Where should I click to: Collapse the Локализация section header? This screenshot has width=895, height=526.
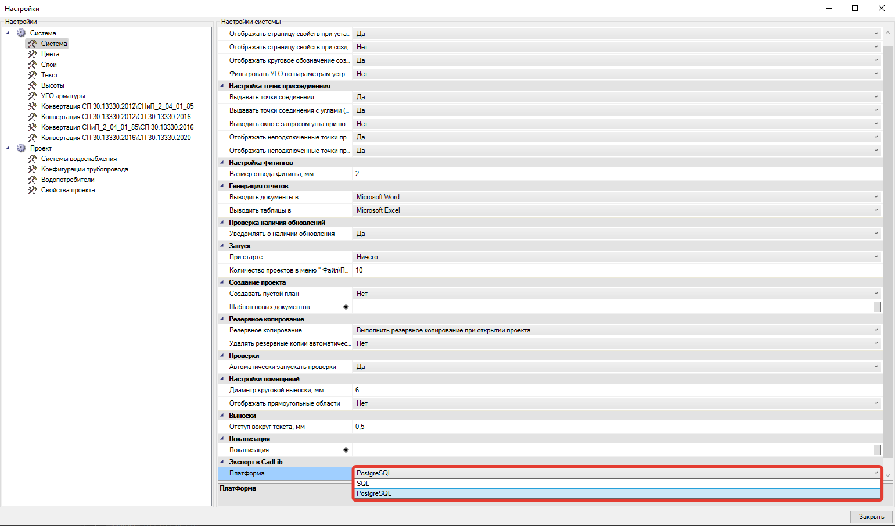(222, 439)
